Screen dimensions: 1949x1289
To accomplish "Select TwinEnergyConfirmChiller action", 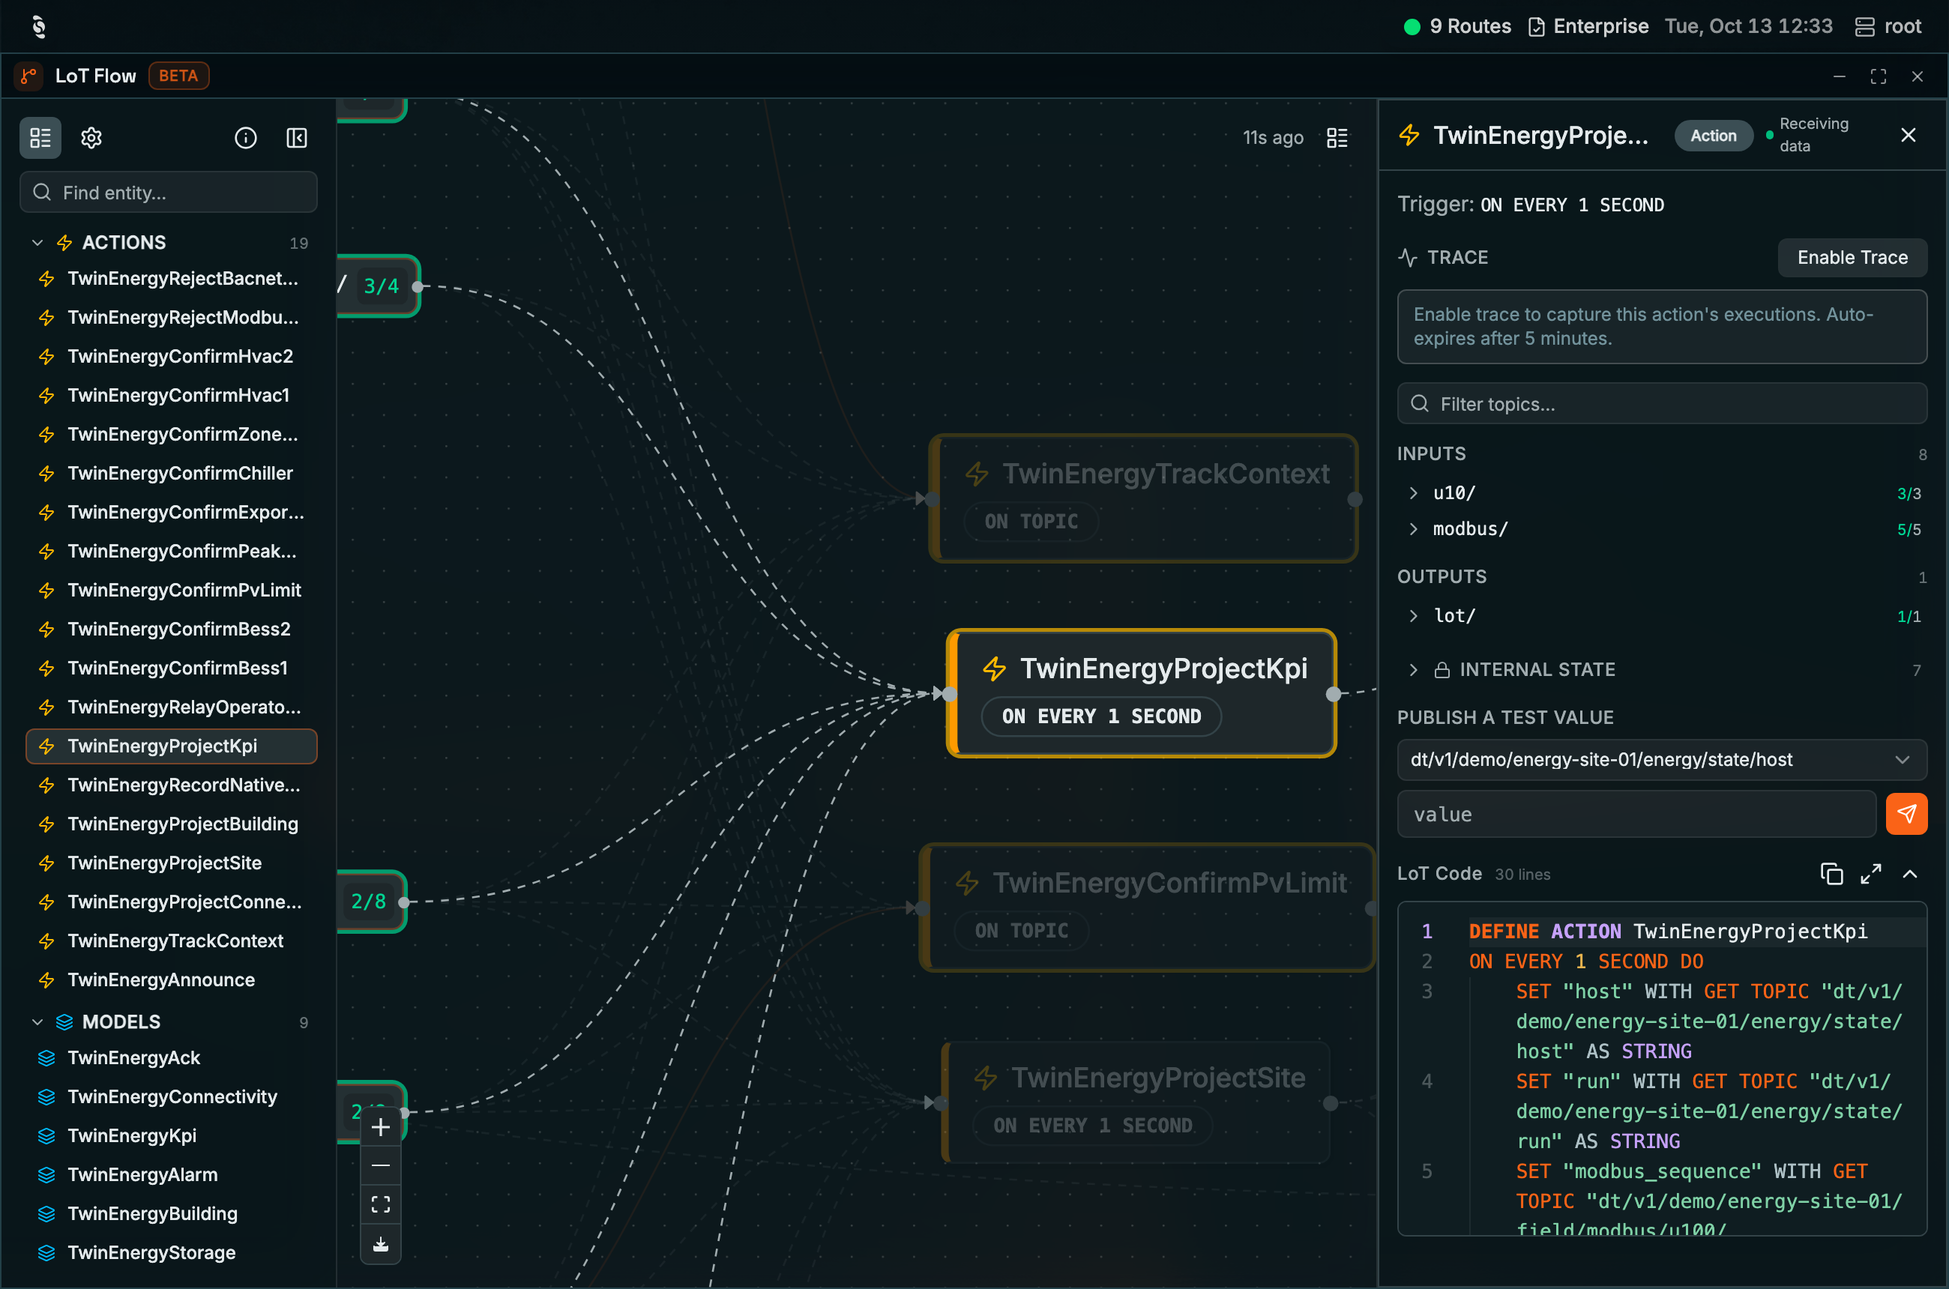I will (171, 474).
